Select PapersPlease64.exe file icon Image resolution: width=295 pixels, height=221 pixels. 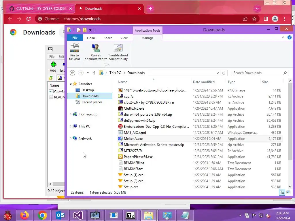[x=120, y=157]
